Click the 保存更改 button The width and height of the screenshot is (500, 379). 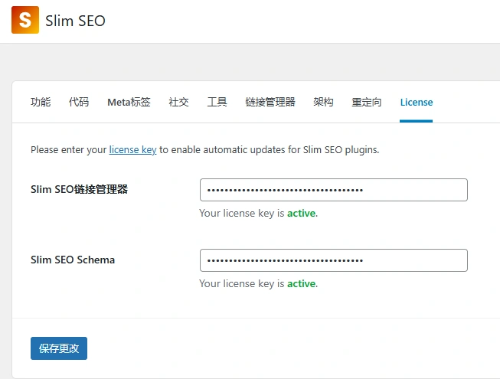pyautogui.click(x=59, y=348)
